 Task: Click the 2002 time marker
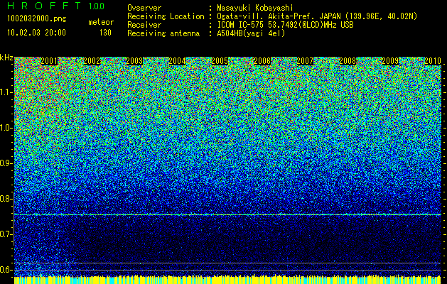click(x=92, y=61)
